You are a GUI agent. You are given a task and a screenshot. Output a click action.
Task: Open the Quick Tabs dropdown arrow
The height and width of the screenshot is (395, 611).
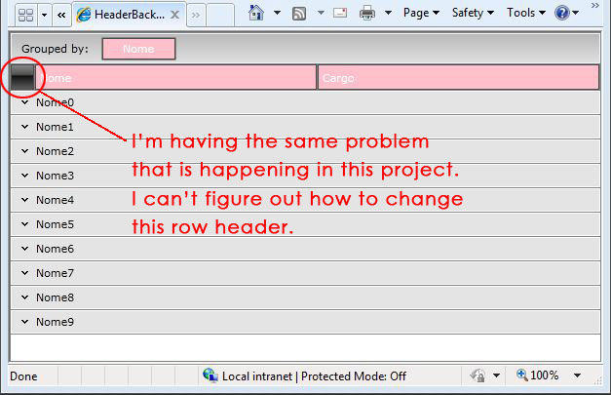pyautogui.click(x=44, y=16)
